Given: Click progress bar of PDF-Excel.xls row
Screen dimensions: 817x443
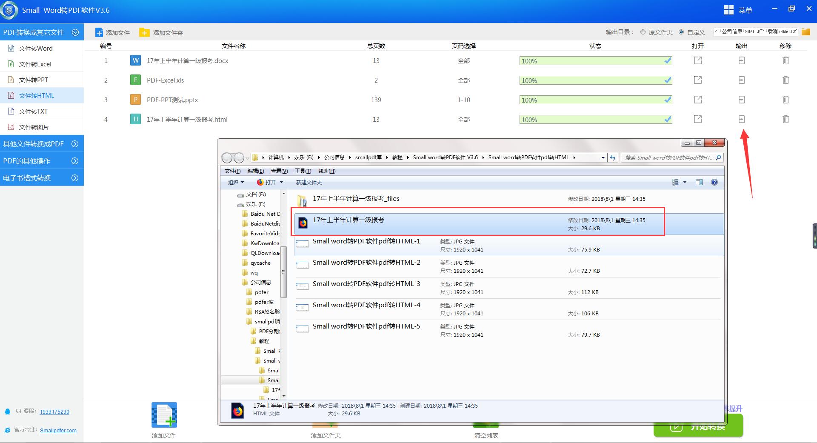Looking at the screenshot, I should point(595,80).
